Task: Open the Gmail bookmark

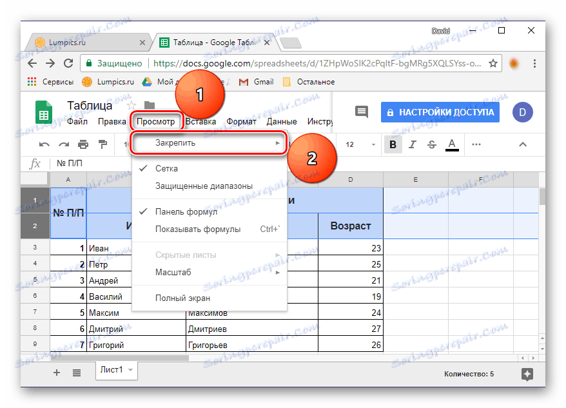Action: click(x=257, y=82)
